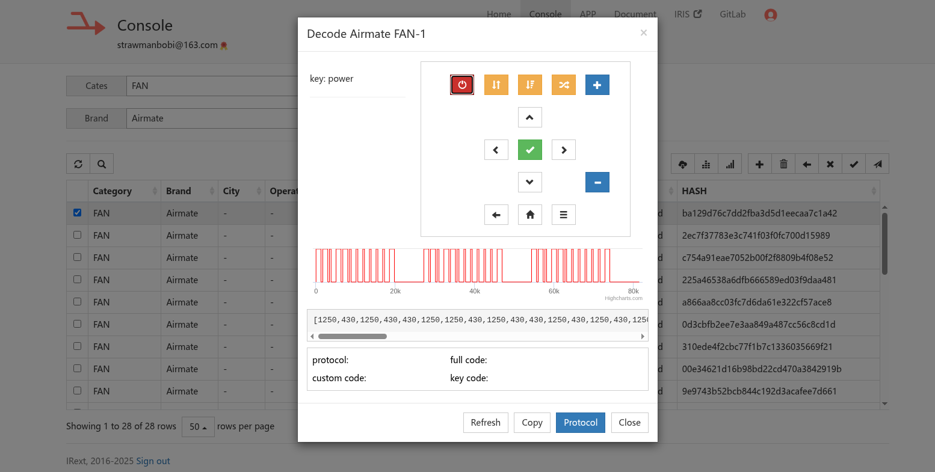
Task: Open the GitLab nav item
Action: coord(732,14)
